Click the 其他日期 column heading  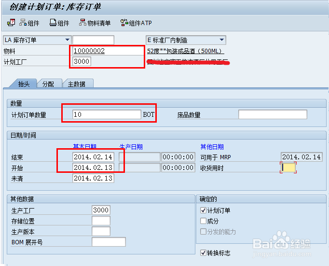(212, 147)
